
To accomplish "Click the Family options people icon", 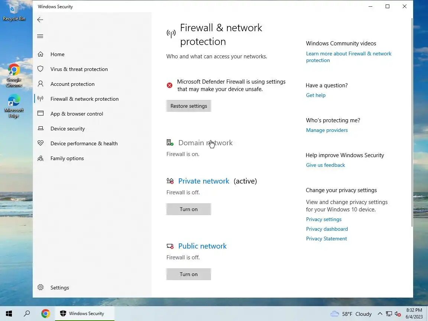I will pyautogui.click(x=40, y=158).
